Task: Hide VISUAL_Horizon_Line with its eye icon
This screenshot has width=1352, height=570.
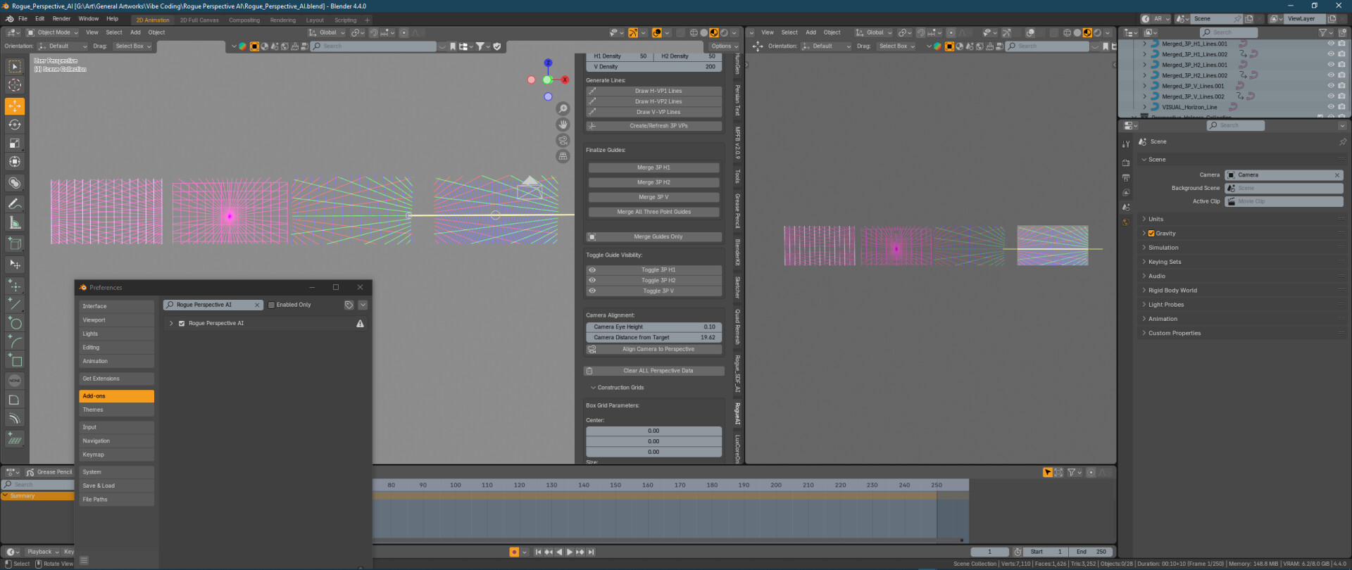Action: pos(1331,107)
